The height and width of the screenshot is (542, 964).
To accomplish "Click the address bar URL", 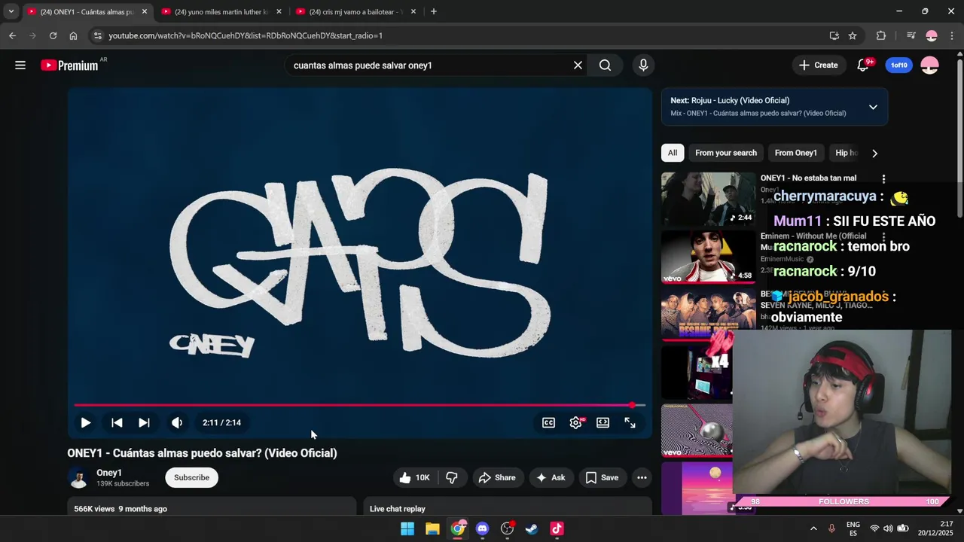I will click(246, 35).
